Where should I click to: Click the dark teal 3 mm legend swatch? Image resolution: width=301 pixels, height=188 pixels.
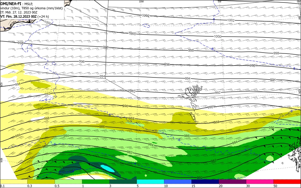click(123, 182)
